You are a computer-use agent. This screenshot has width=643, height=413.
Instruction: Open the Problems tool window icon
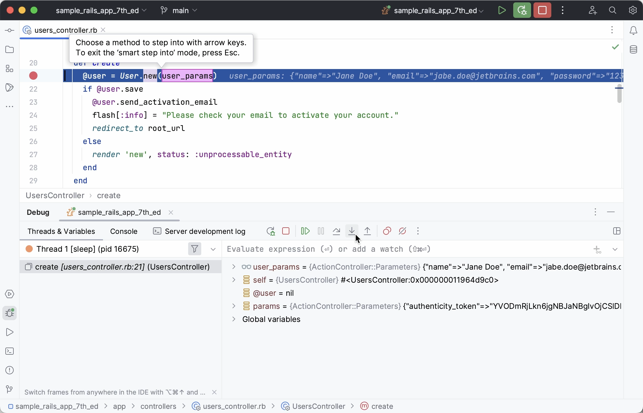[x=10, y=370]
